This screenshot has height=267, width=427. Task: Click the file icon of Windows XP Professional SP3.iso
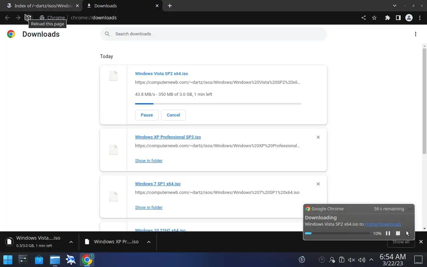(x=113, y=150)
